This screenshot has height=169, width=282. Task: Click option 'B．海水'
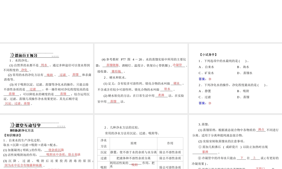coord(243,67)
